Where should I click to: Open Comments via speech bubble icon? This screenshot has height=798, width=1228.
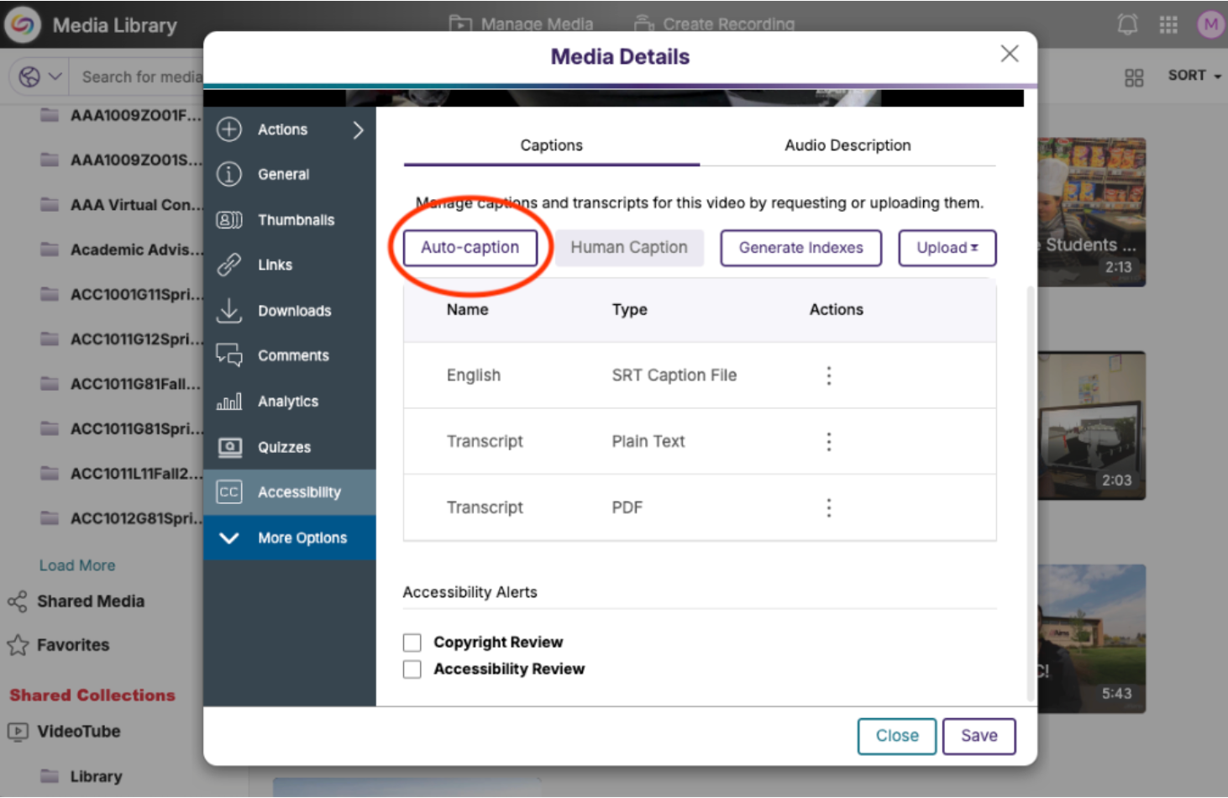[x=228, y=355]
